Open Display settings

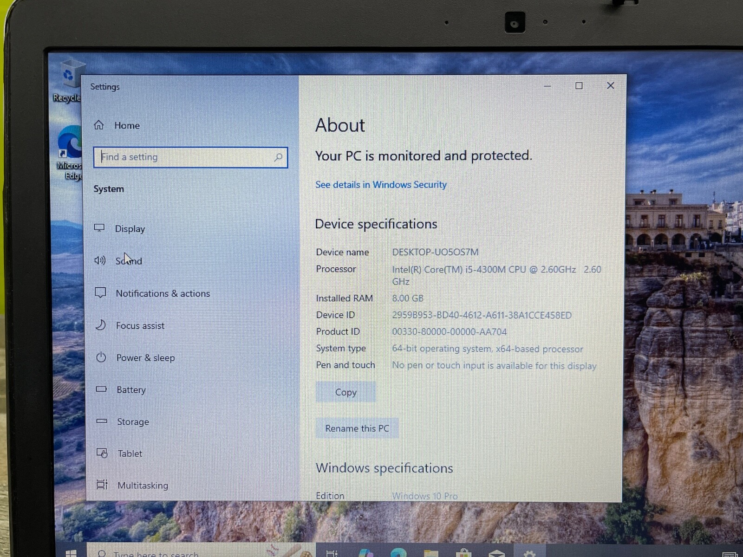(120, 229)
